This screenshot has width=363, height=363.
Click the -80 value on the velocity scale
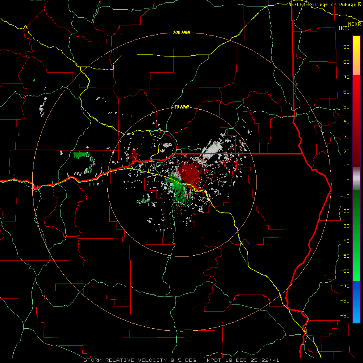click(345, 301)
